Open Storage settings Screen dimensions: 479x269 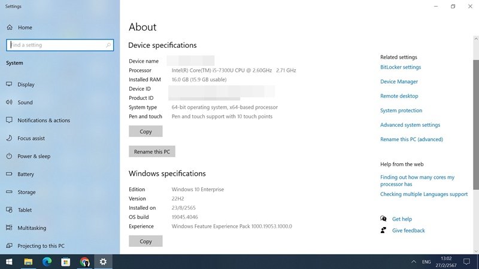(x=26, y=192)
